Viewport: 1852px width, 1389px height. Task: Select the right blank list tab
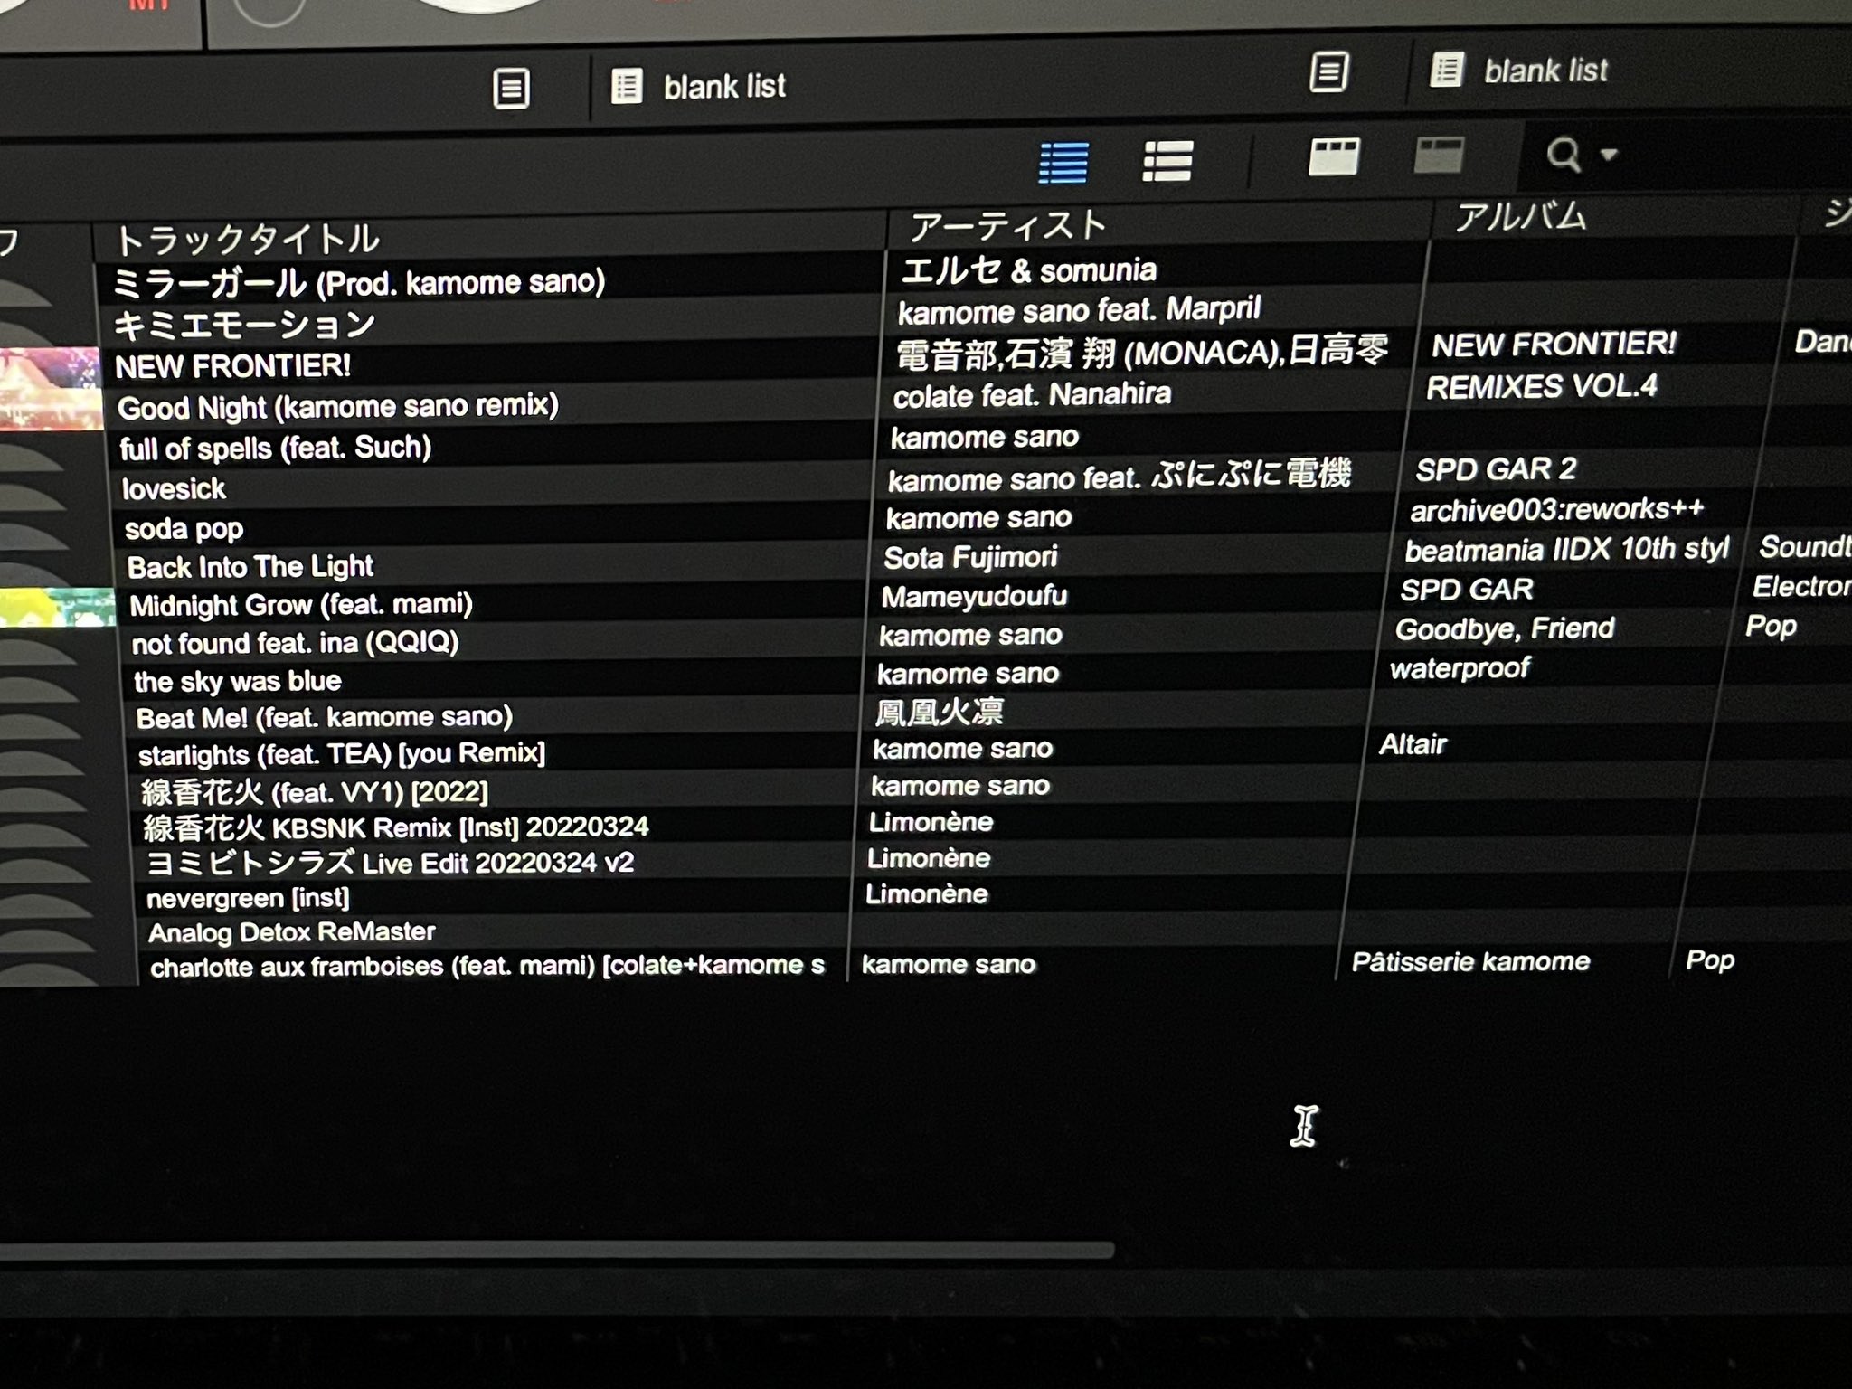pyautogui.click(x=1545, y=70)
